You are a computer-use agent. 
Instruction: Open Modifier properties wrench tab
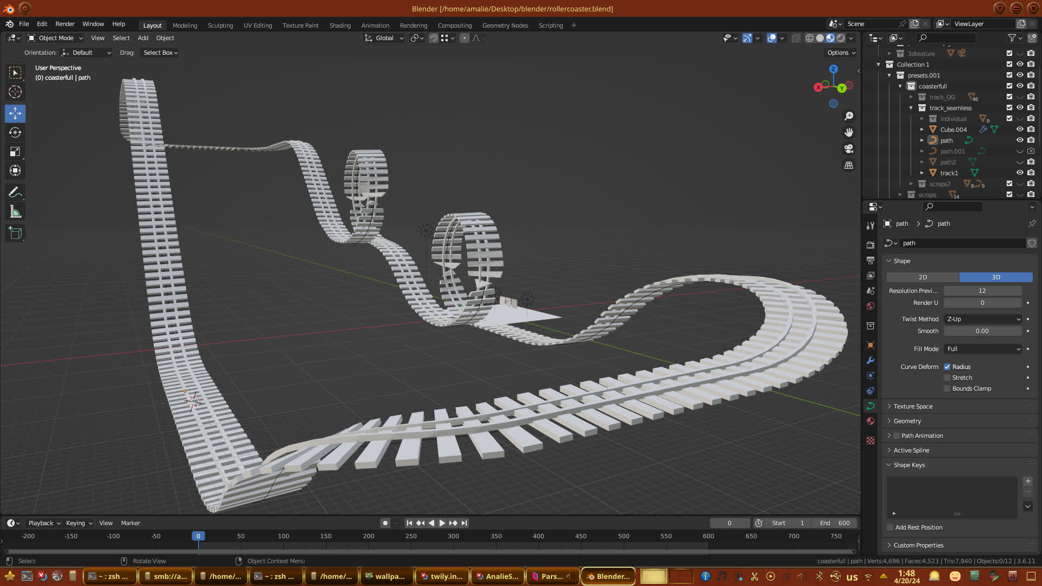[x=871, y=360]
